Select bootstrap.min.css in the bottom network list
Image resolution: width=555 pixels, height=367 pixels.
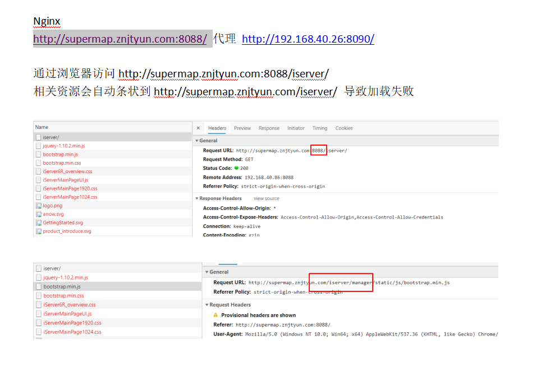(117, 296)
